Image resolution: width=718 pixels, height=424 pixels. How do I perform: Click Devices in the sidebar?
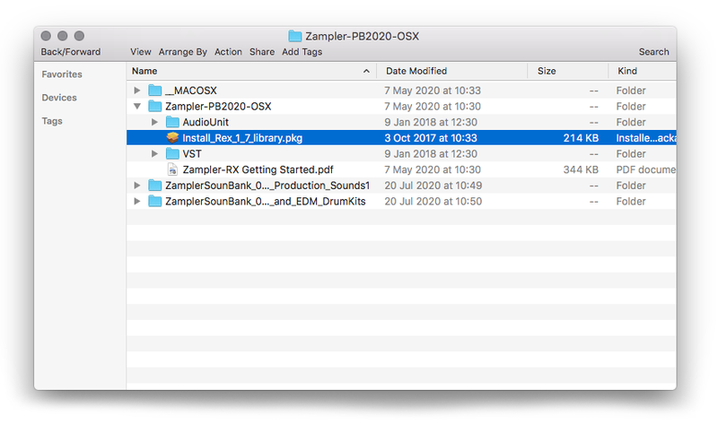(59, 98)
